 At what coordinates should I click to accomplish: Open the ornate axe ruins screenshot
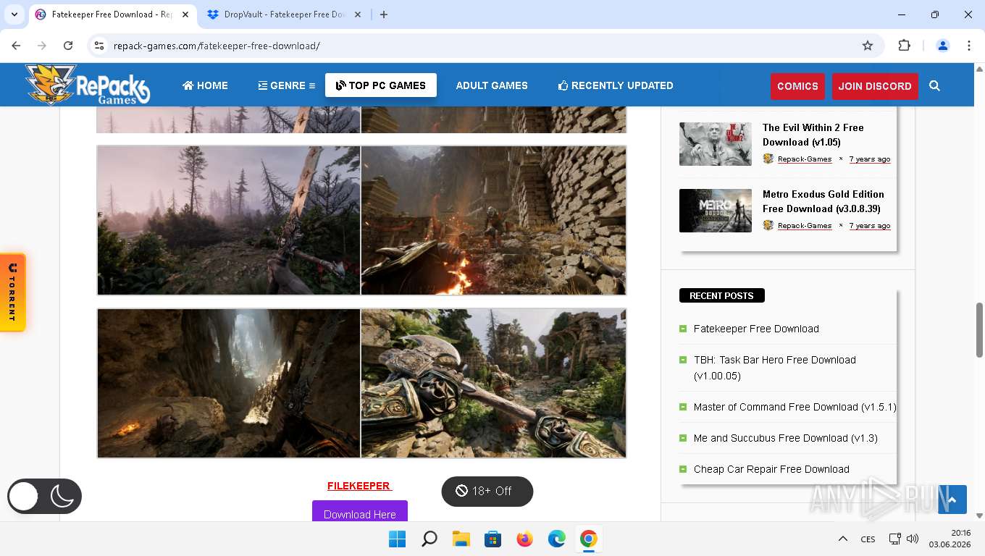coord(493,383)
